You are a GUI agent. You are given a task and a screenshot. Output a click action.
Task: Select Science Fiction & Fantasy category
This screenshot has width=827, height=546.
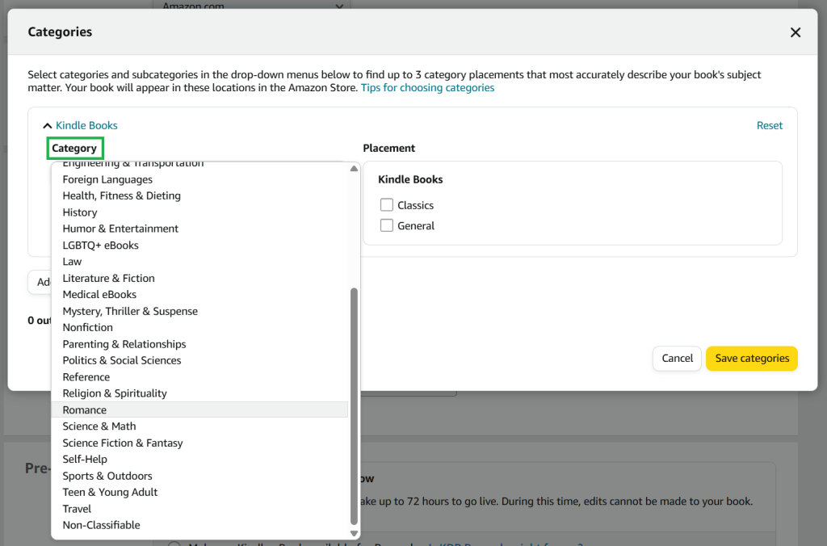(122, 443)
